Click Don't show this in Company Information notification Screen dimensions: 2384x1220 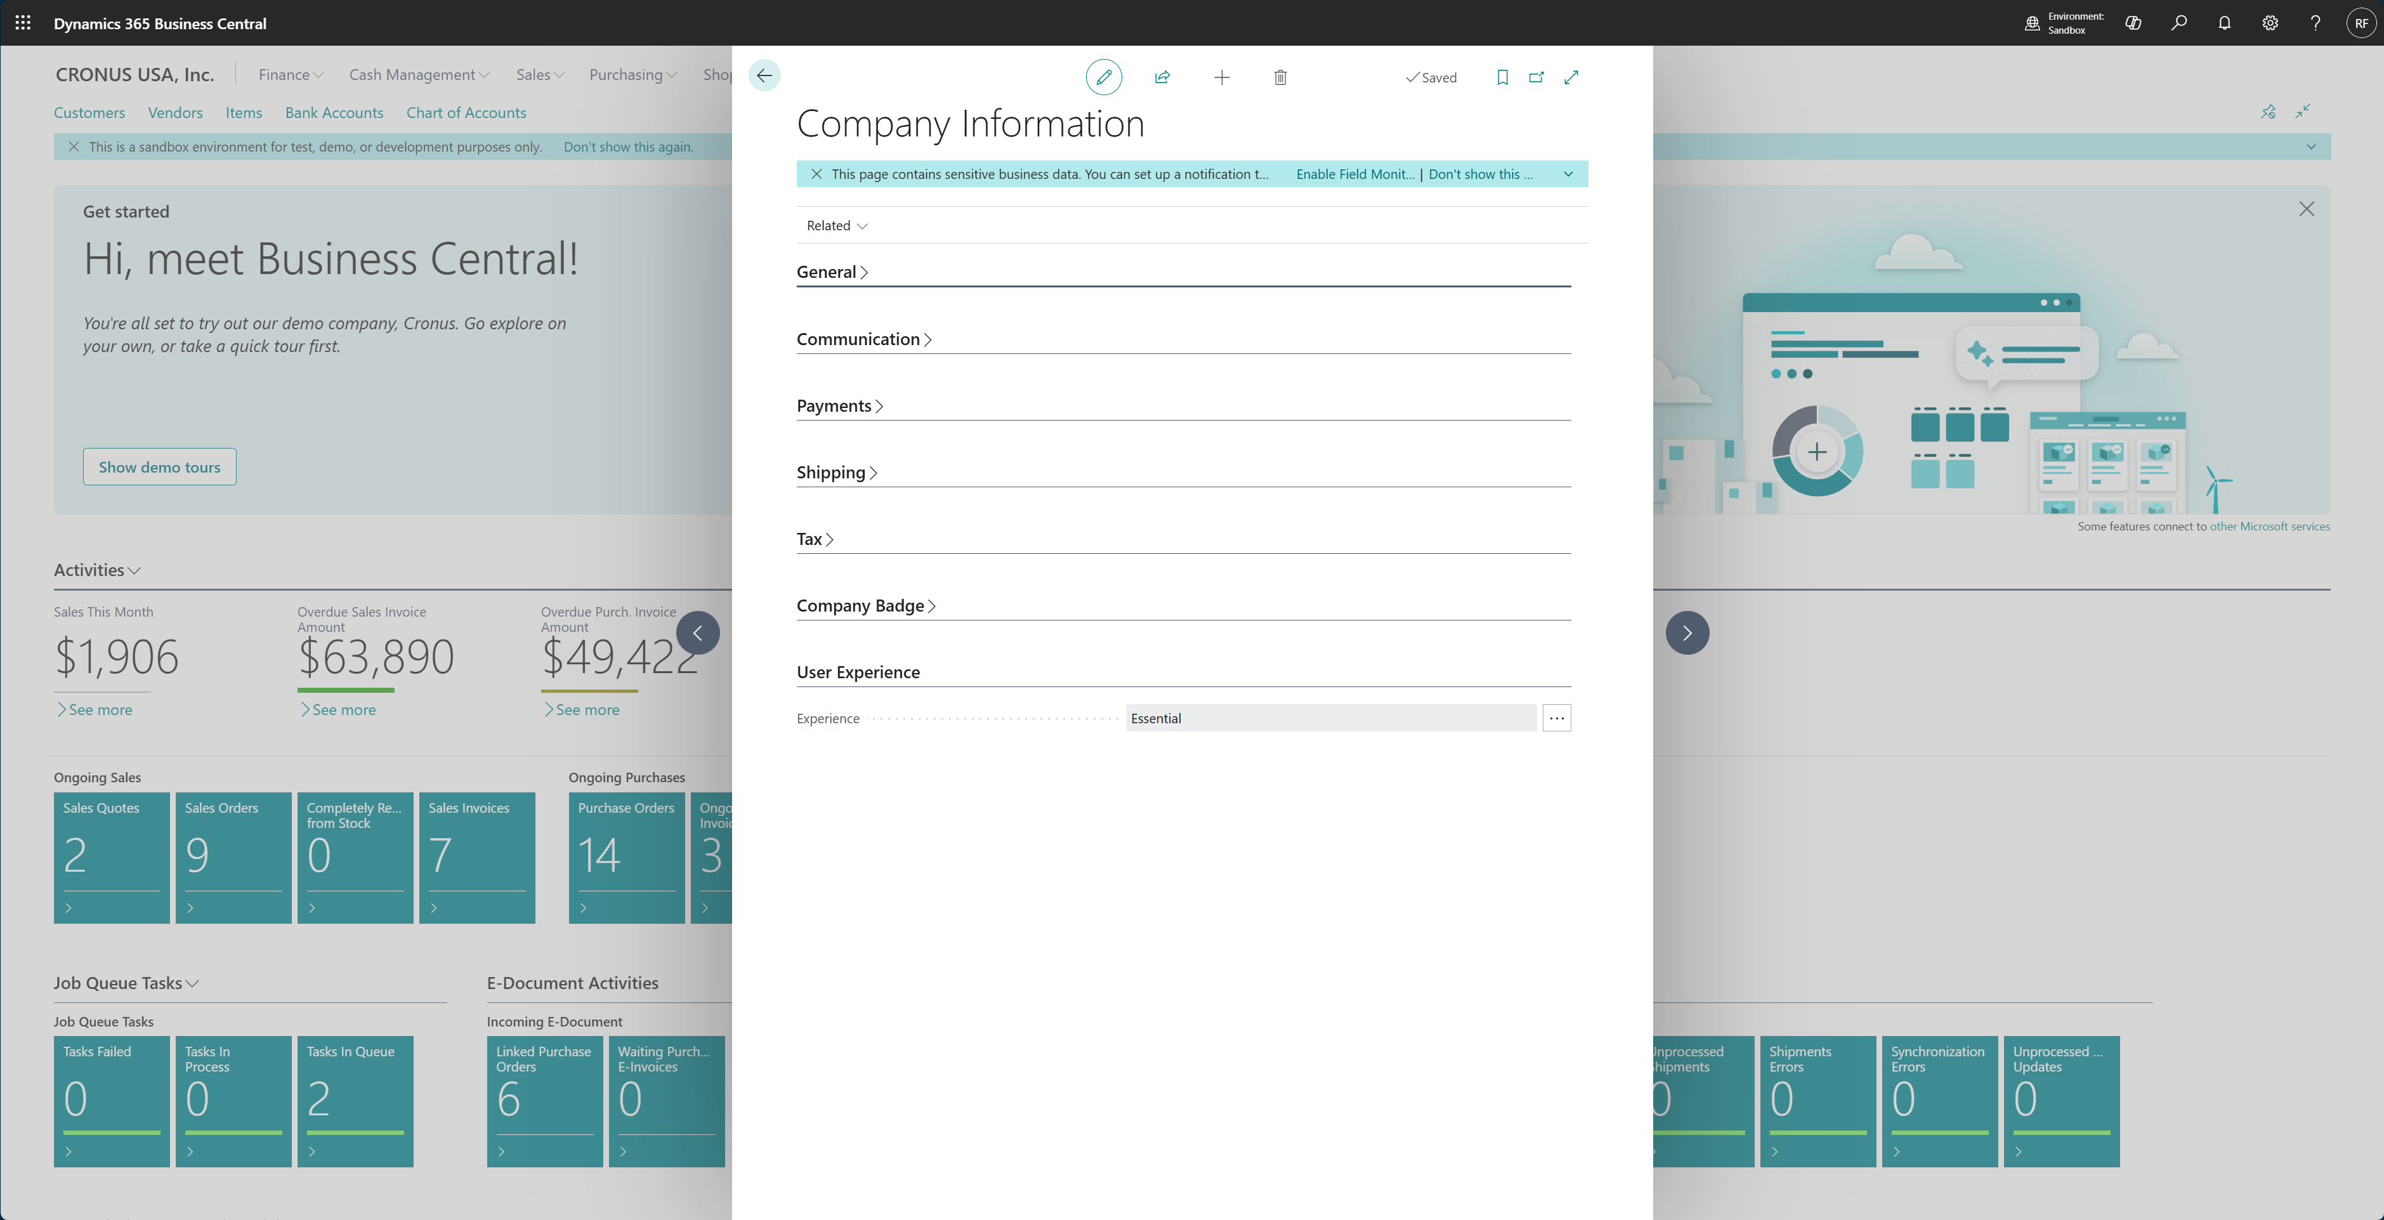pyautogui.click(x=1480, y=174)
